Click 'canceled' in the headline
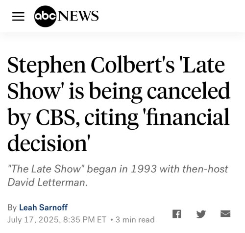This screenshot has height=233, width=245. pyautogui.click(x=189, y=91)
